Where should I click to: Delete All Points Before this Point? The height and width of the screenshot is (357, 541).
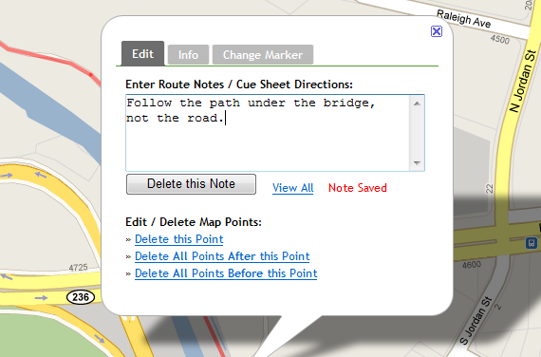226,273
